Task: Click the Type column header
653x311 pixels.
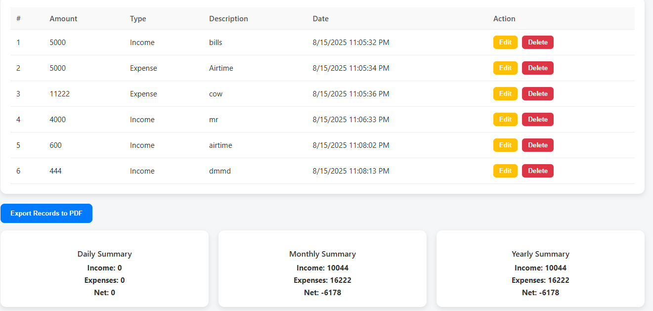Action: click(x=138, y=19)
